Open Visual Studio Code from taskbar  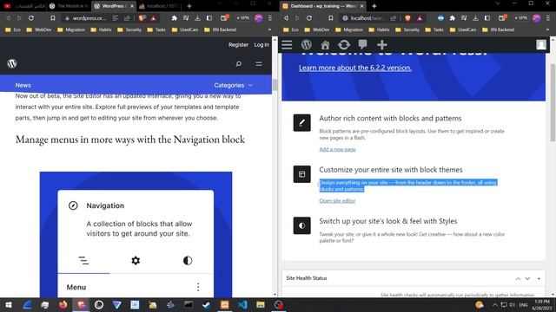tap(242, 304)
